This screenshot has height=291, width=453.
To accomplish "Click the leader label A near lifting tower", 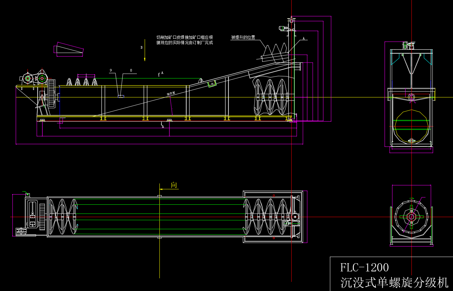I will click(x=304, y=39).
